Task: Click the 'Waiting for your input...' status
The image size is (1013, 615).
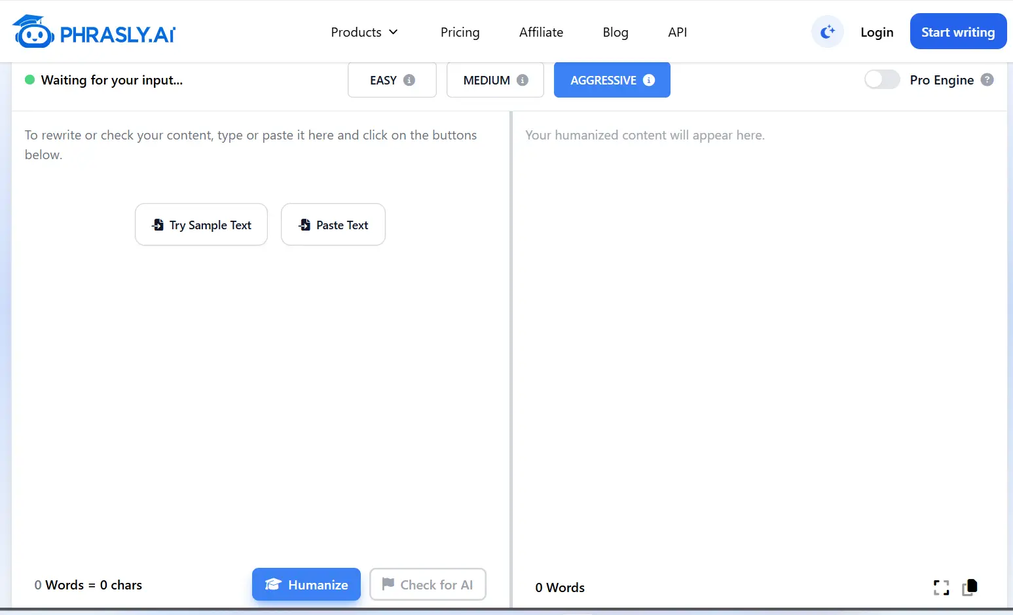Action: pyautogui.click(x=104, y=80)
